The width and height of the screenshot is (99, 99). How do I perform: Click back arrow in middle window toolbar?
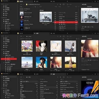coord(21,37)
